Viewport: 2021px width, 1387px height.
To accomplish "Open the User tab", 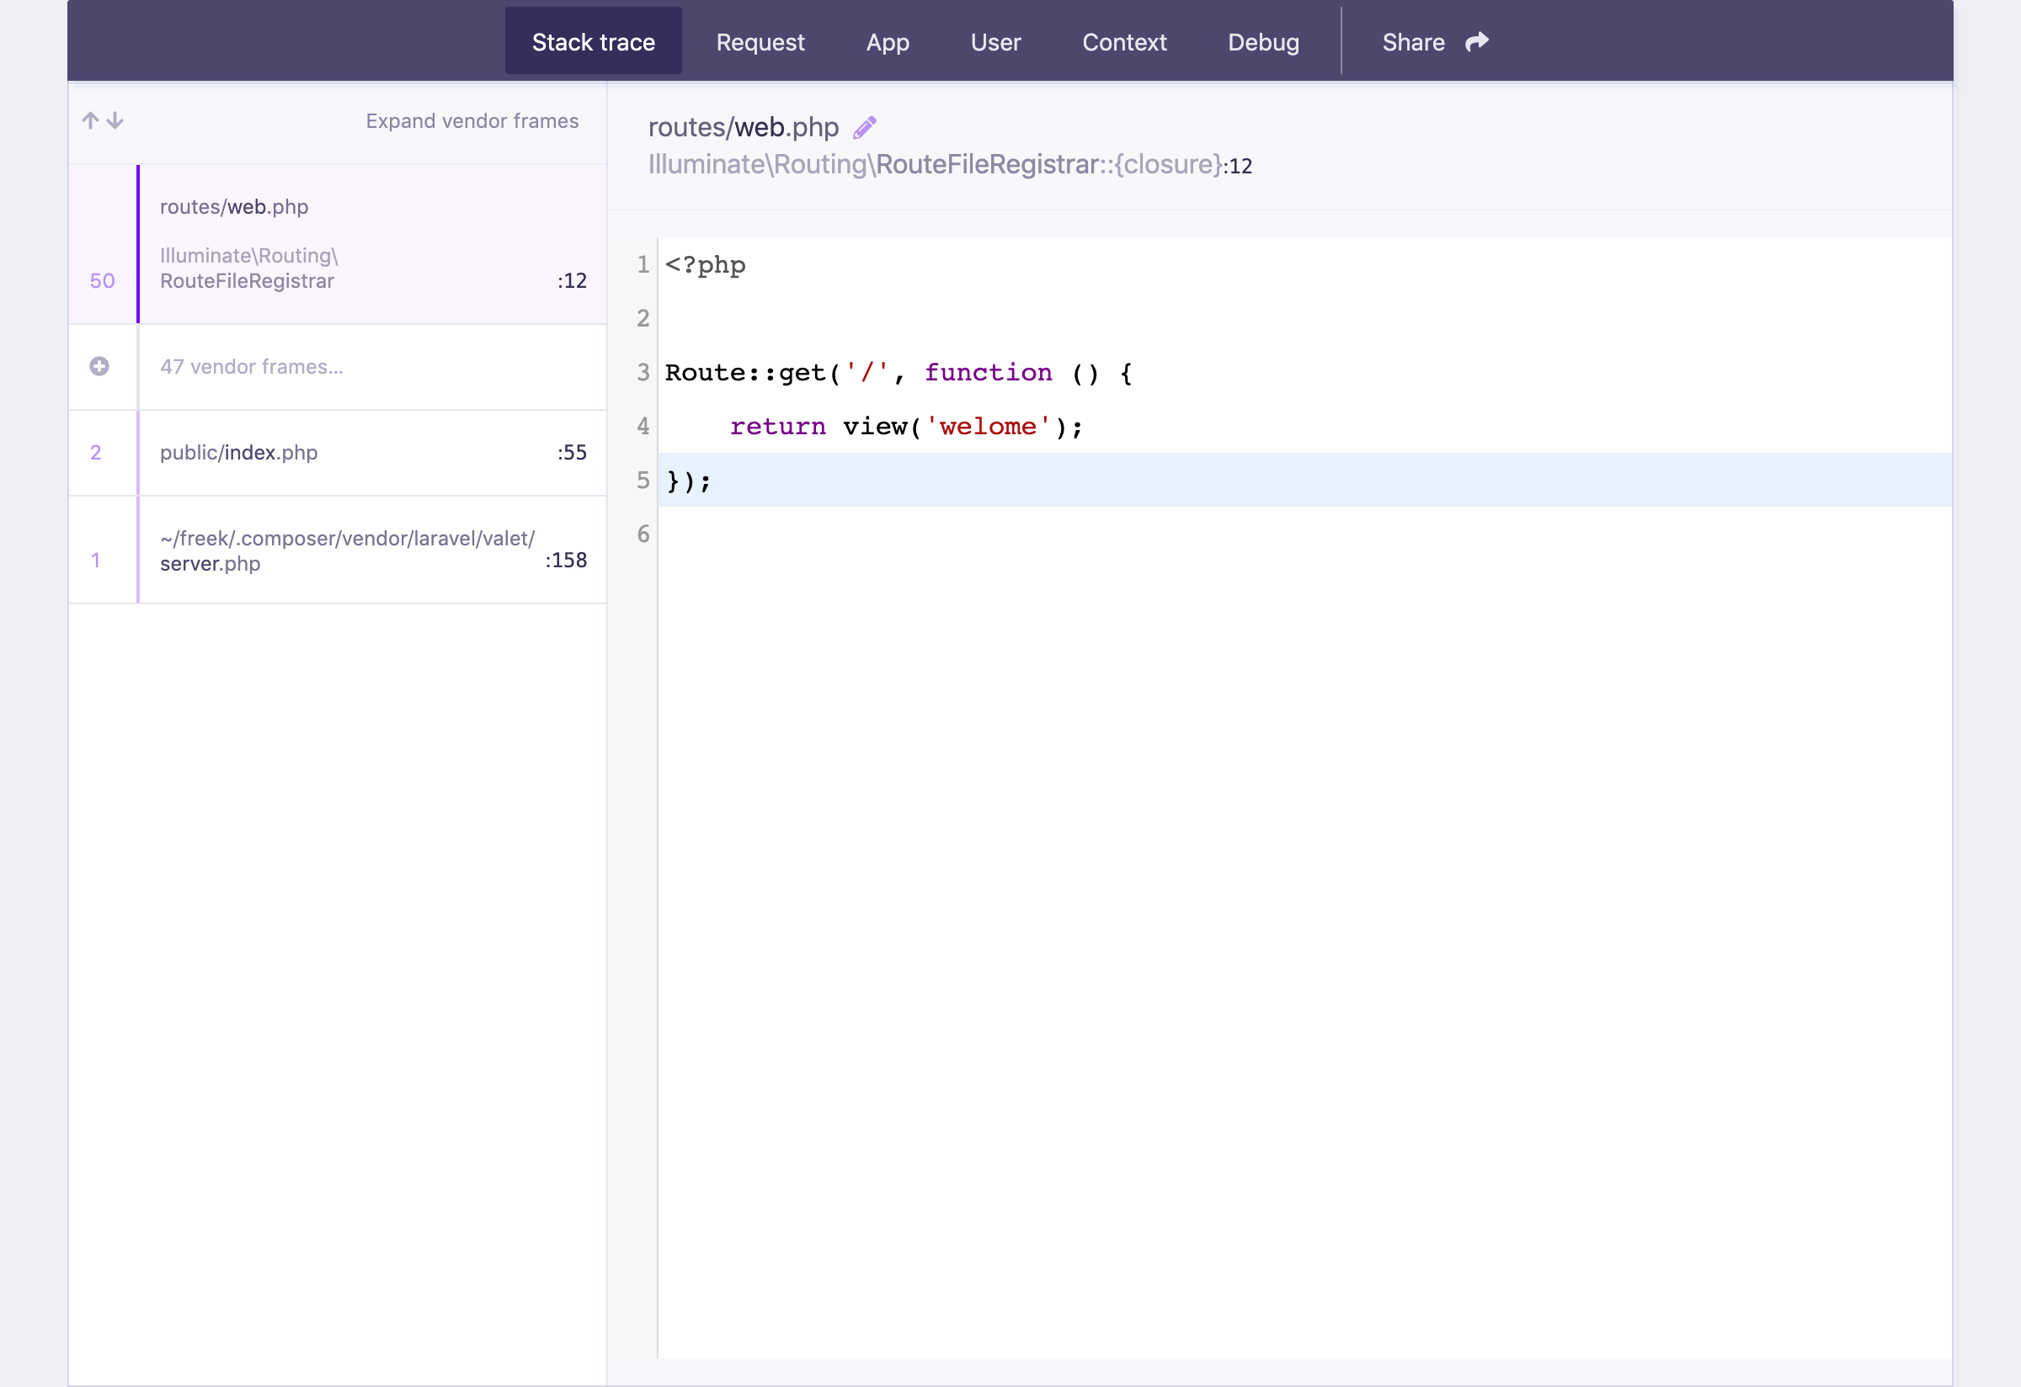I will point(995,42).
